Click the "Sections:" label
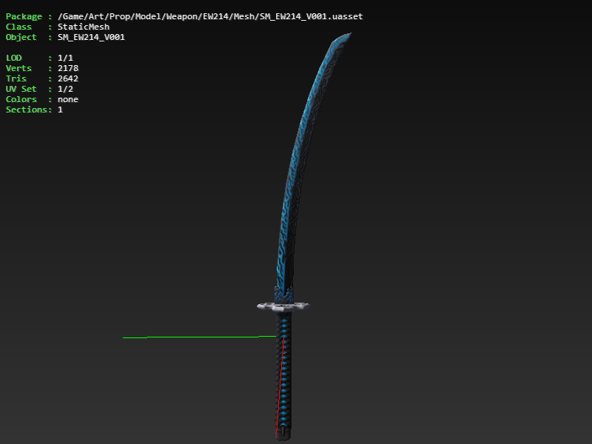592x444 pixels. pos(29,110)
